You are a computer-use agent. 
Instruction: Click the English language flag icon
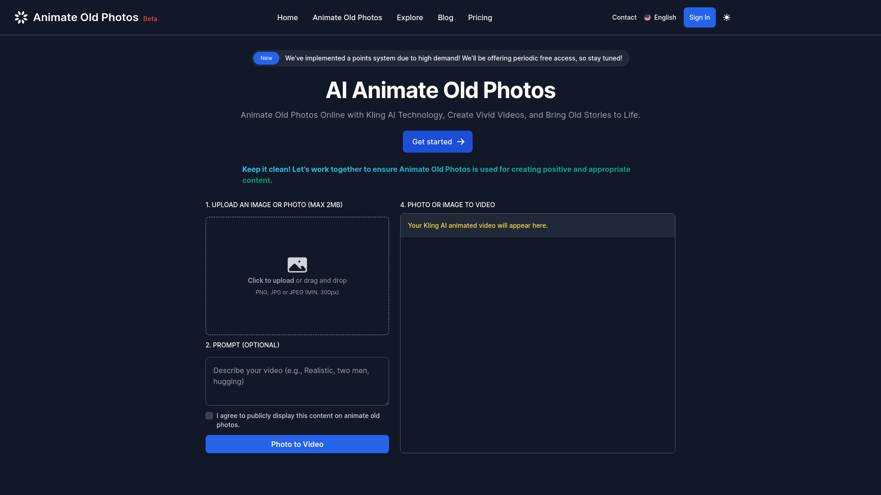[647, 17]
